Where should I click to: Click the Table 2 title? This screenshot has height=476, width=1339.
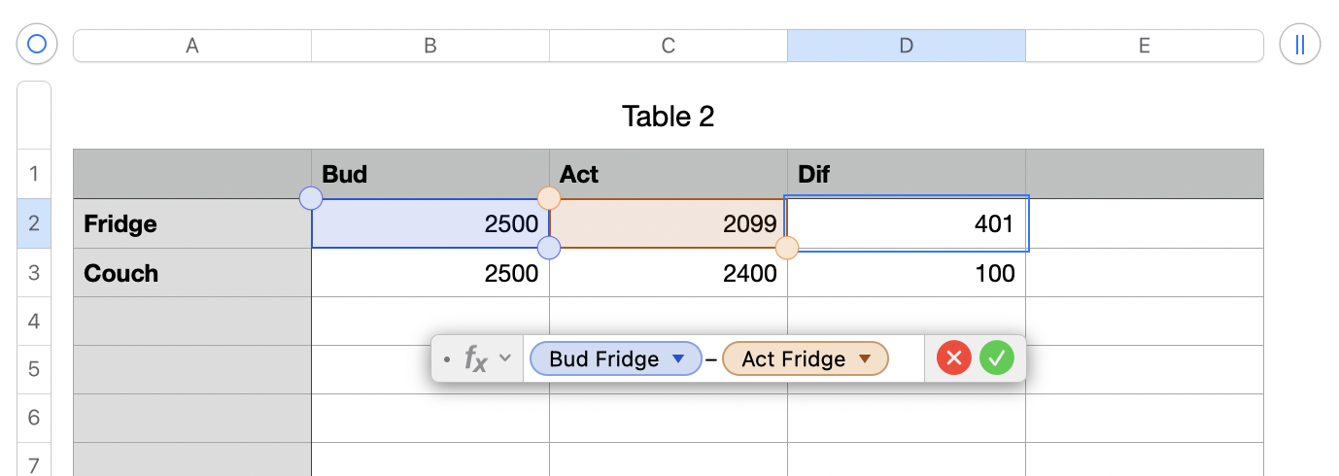click(x=668, y=117)
